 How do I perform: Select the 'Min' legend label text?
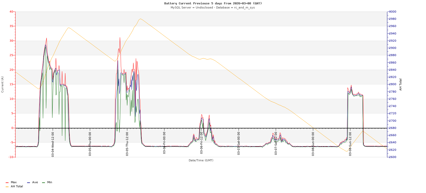(x=50, y=182)
